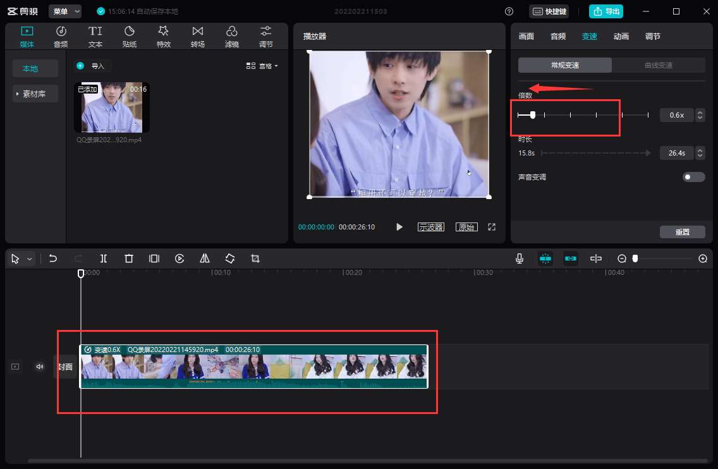Open the 特效 effects panel

pos(164,35)
